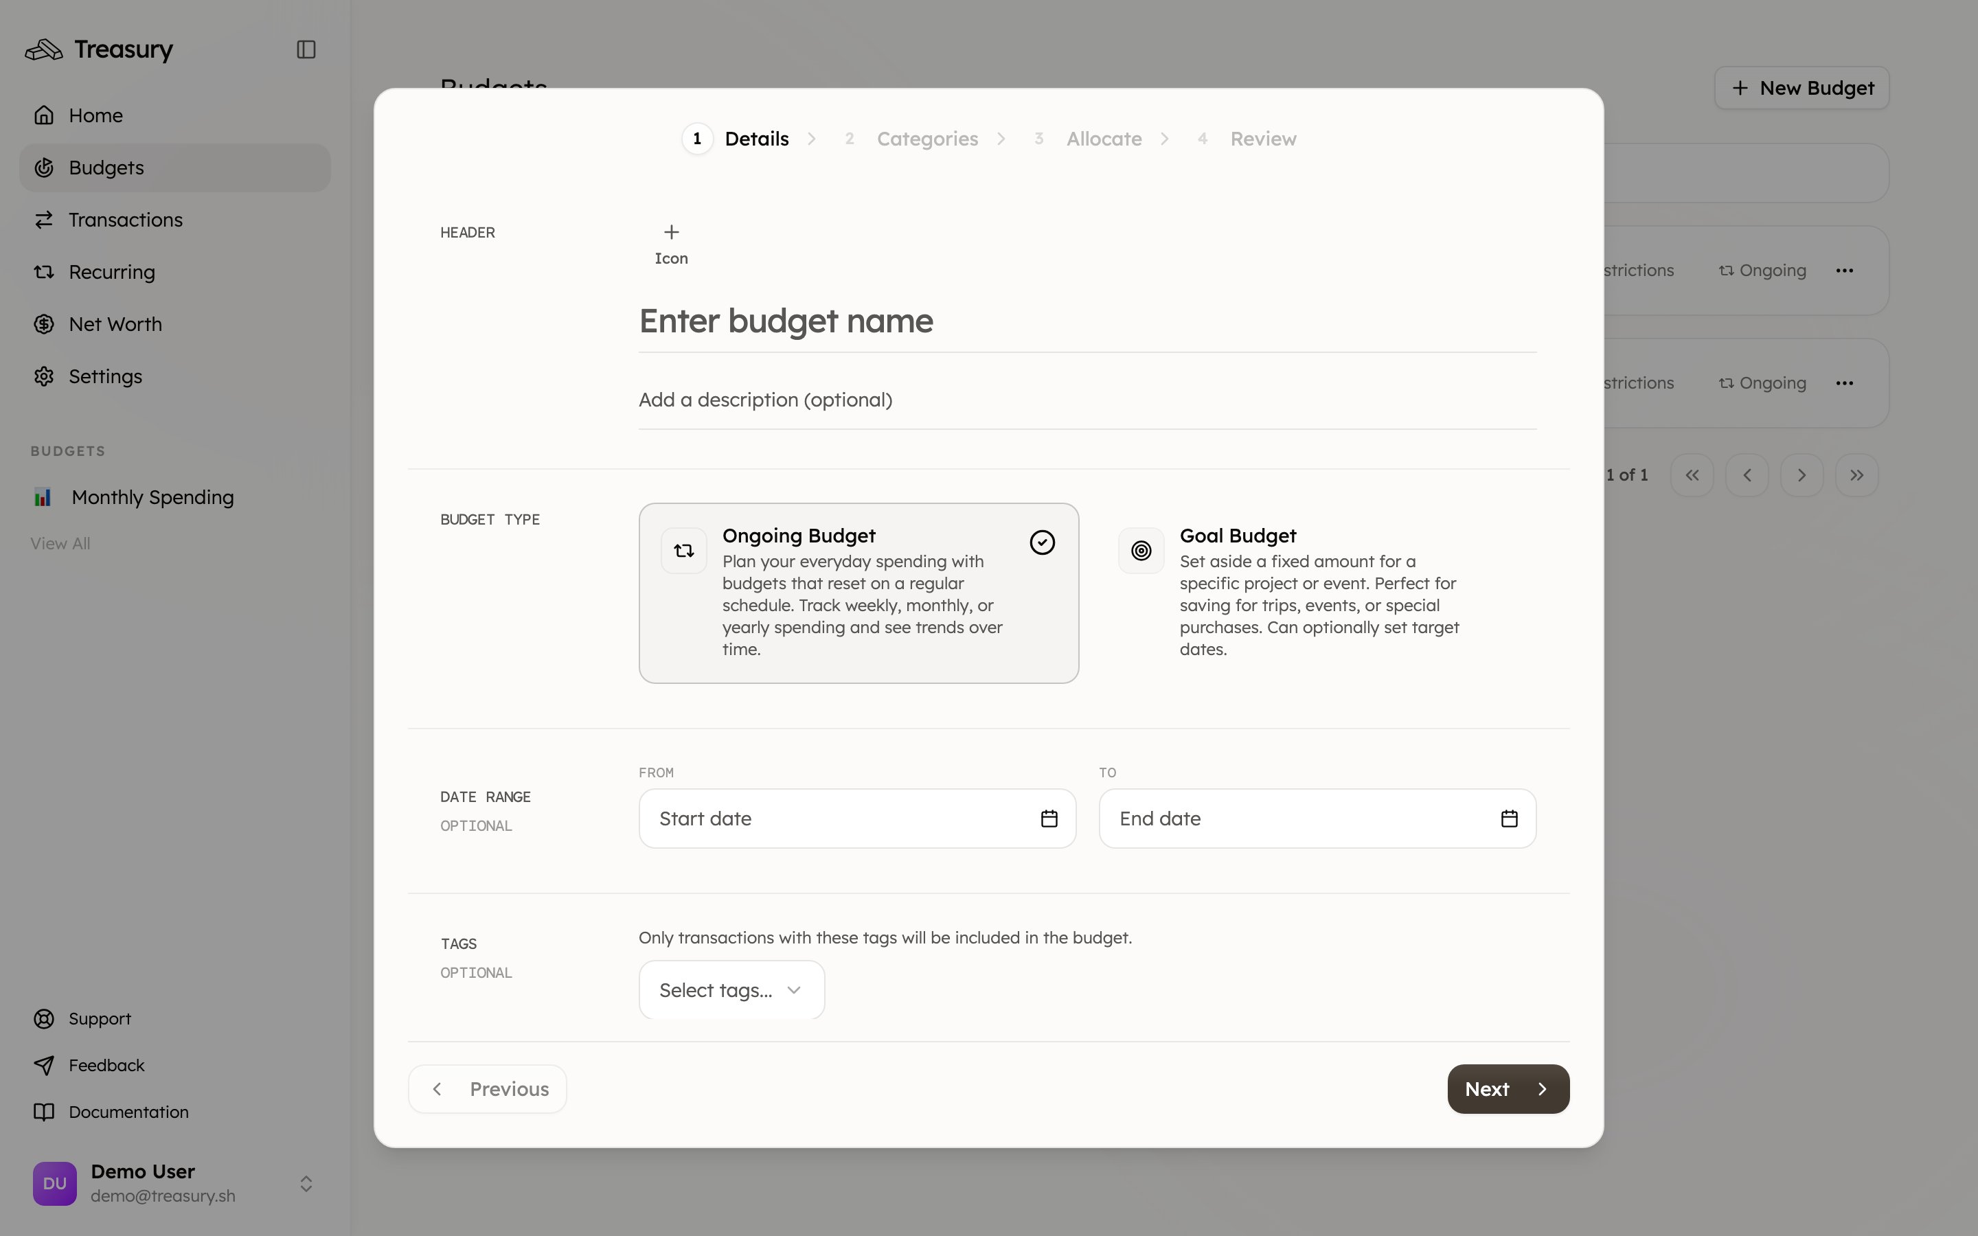
Task: Open Recurring page
Action: tap(175, 272)
